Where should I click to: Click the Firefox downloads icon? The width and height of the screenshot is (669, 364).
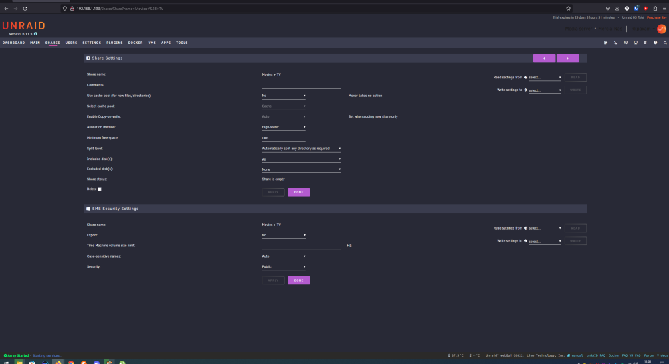point(617,9)
